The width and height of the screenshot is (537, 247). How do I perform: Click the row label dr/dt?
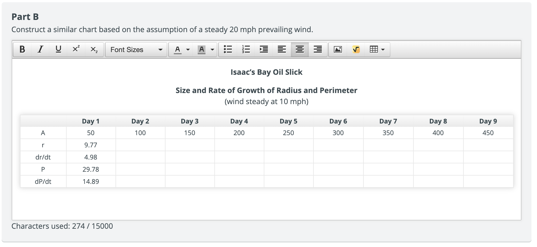(43, 157)
